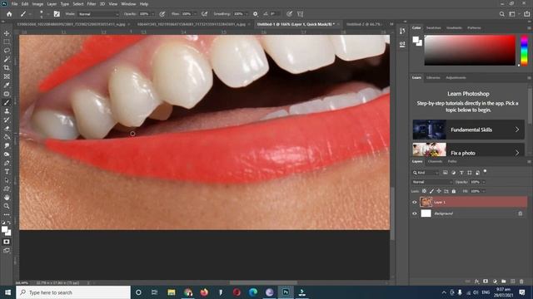533x299 pixels.
Task: Select the Crop tool
Action: pyautogui.click(x=7, y=68)
